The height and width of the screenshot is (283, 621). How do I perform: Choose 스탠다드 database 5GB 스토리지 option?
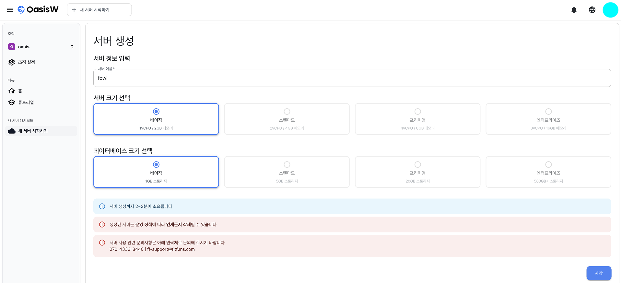[x=287, y=172]
